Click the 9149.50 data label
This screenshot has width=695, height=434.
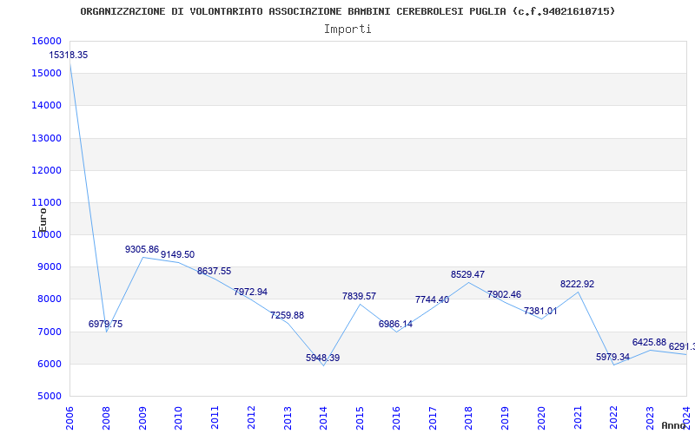pos(177,254)
